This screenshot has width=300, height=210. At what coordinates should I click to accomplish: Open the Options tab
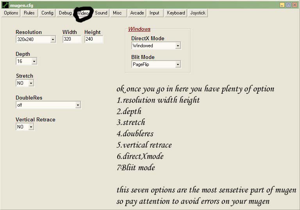[11, 13]
